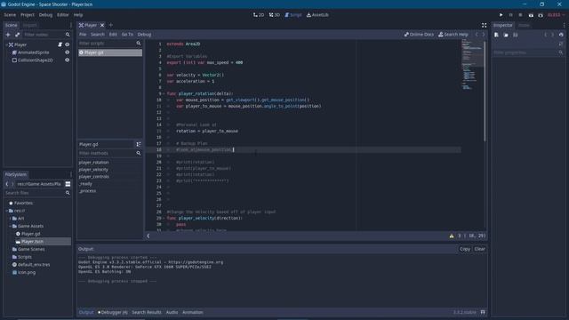Open the script attached to Player node
Screen dimensions: 569x320
(60, 44)
